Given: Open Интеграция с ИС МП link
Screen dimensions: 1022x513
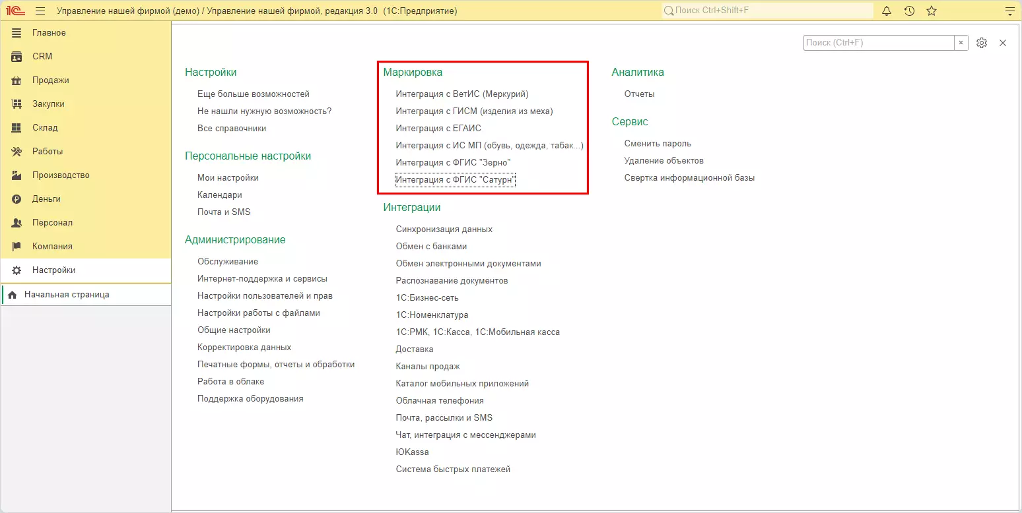Looking at the screenshot, I should (489, 146).
